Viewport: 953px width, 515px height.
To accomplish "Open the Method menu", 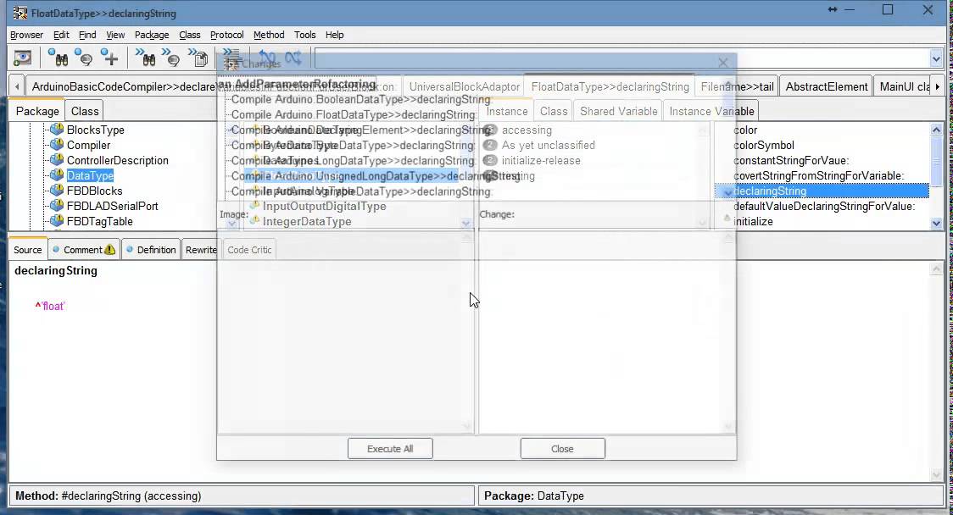I will click(269, 35).
